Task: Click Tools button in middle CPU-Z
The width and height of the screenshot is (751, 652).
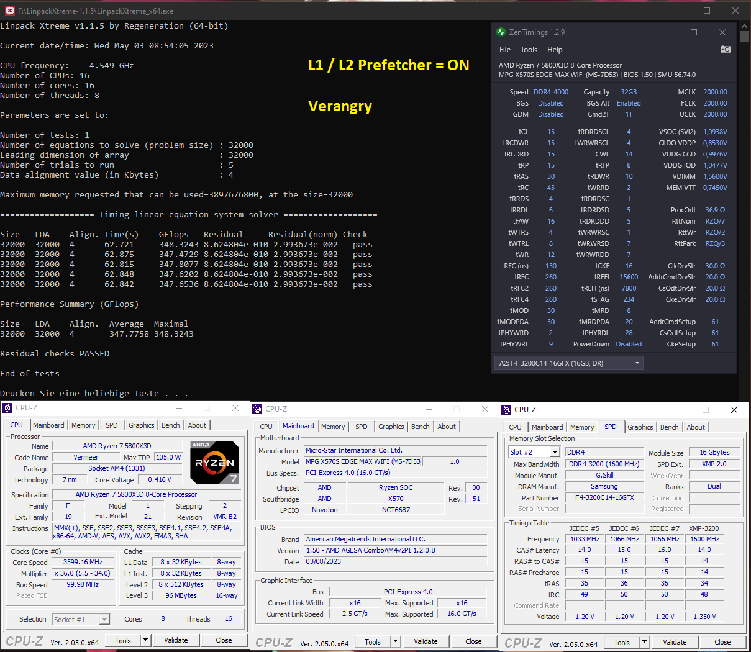Action: [x=373, y=641]
